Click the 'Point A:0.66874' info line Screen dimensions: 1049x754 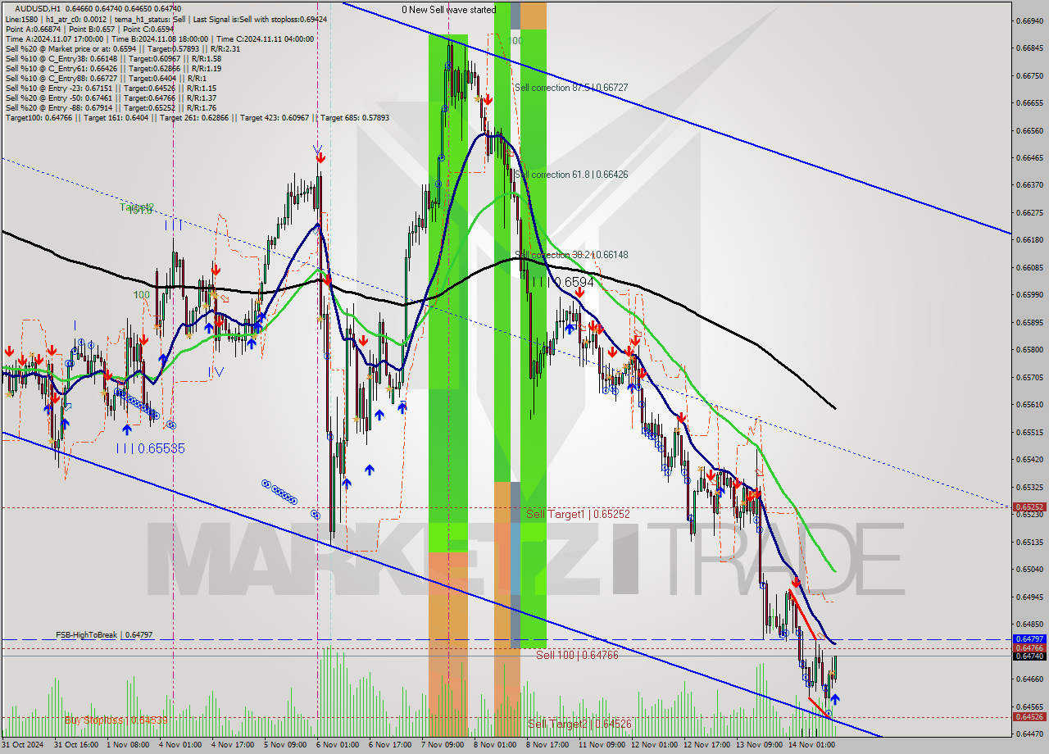click(x=89, y=29)
